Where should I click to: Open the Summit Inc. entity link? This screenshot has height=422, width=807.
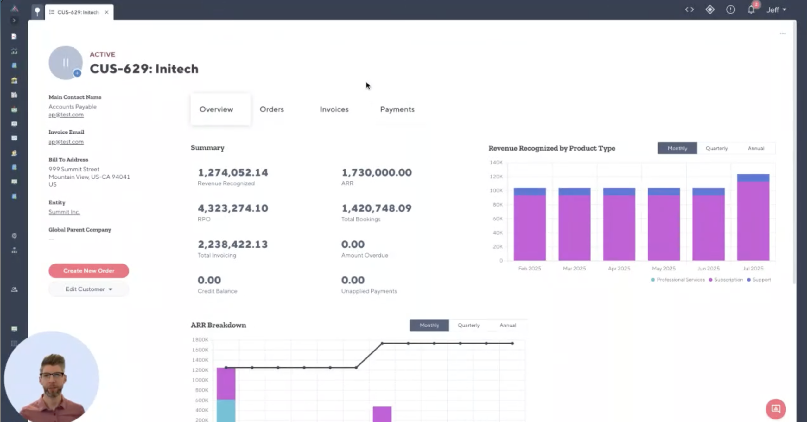tap(64, 212)
